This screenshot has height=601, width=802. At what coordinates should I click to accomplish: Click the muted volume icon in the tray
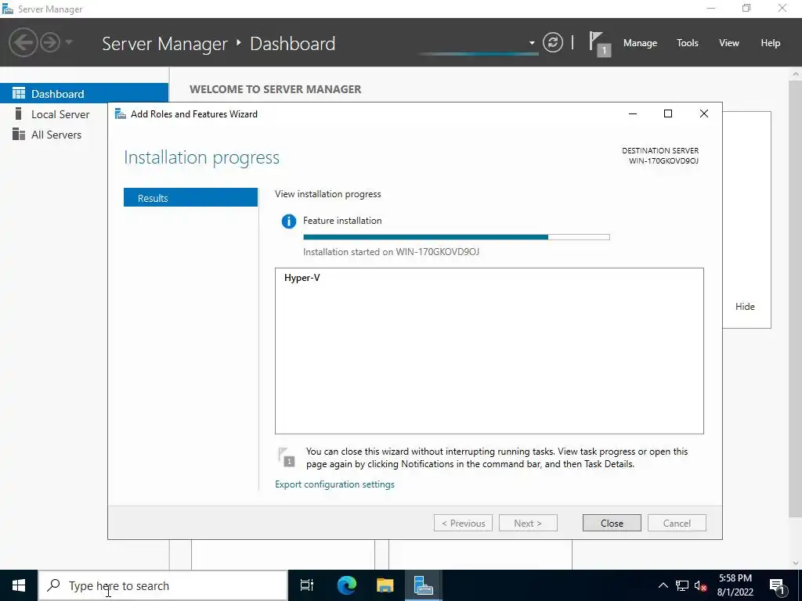[700, 585]
